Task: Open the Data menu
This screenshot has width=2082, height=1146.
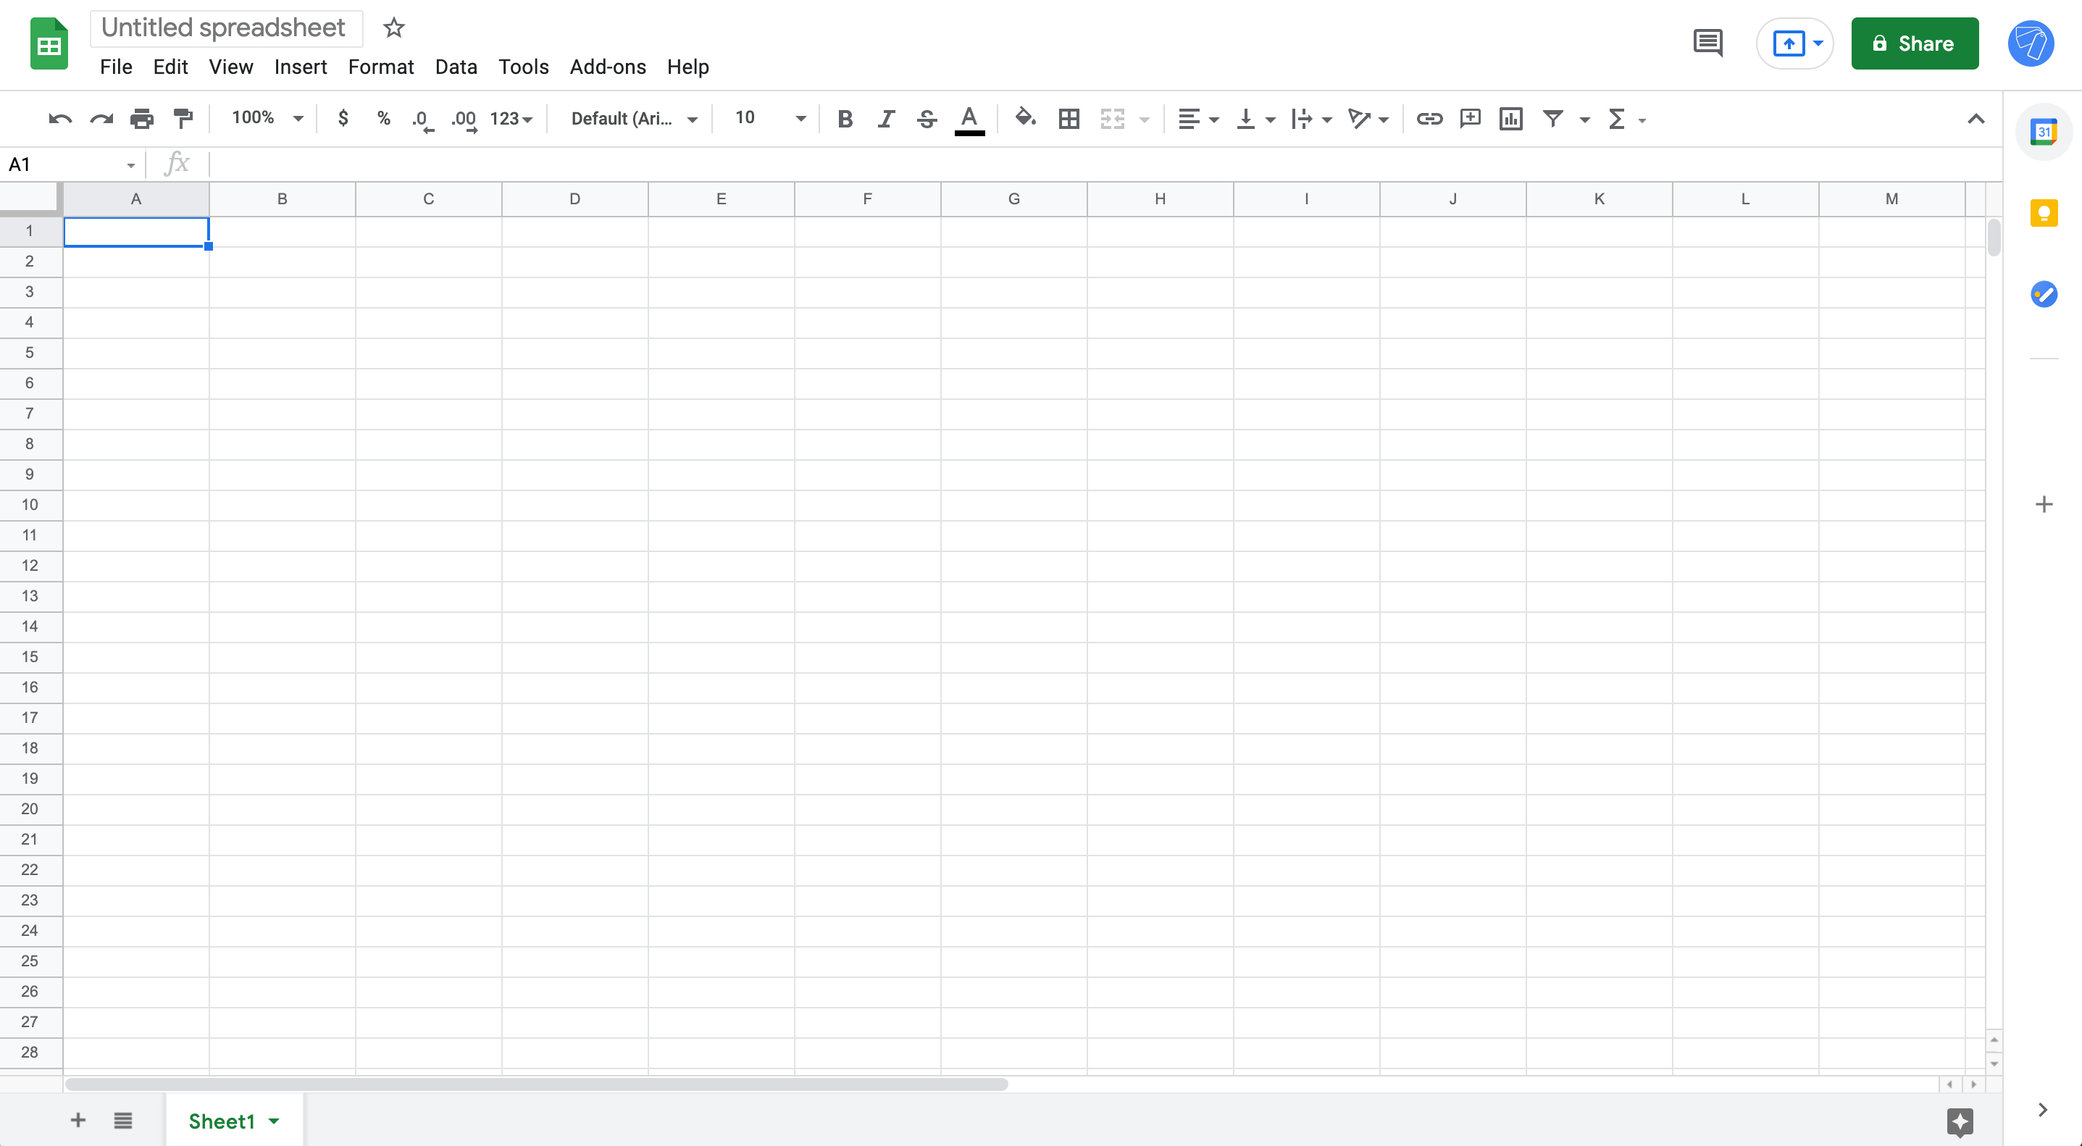Action: pos(456,67)
